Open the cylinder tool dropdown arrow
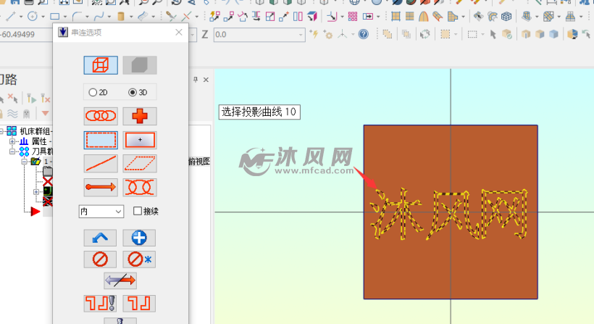Screen dimensions: 594x324 coord(131,17)
